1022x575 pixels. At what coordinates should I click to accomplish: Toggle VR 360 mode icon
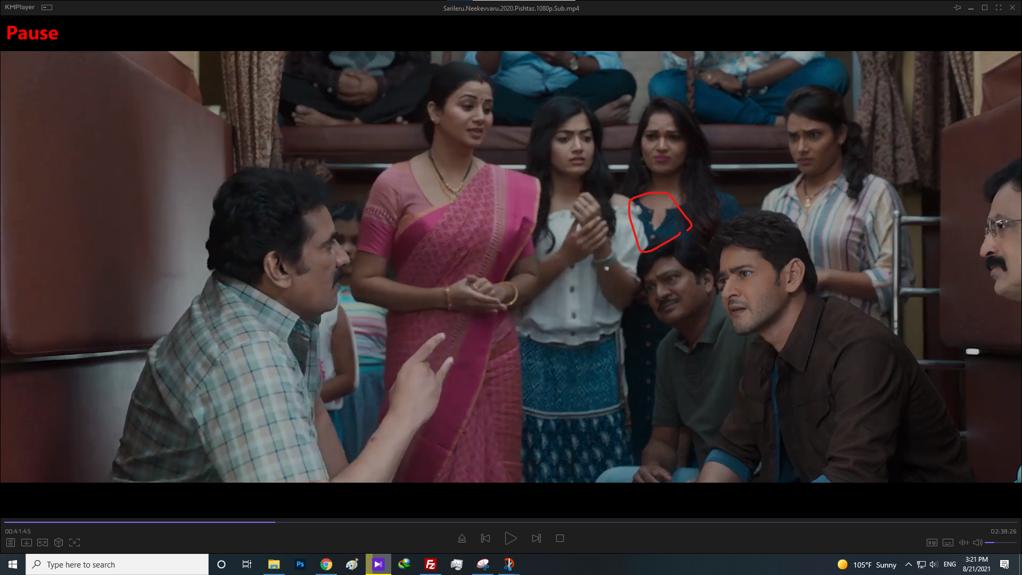click(43, 543)
